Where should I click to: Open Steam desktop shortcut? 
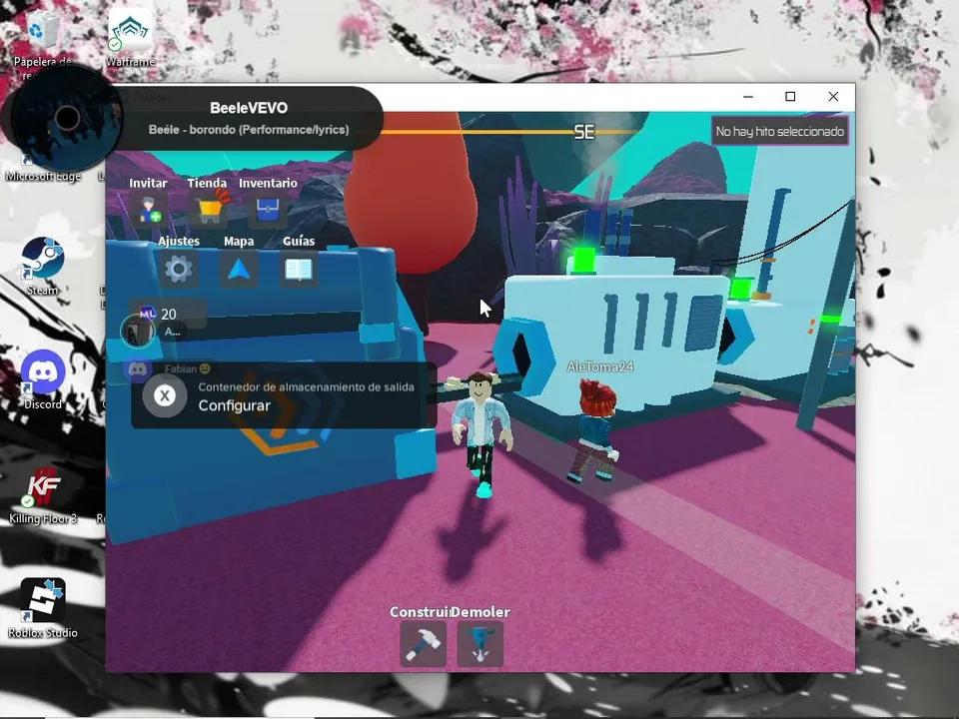pyautogui.click(x=42, y=266)
